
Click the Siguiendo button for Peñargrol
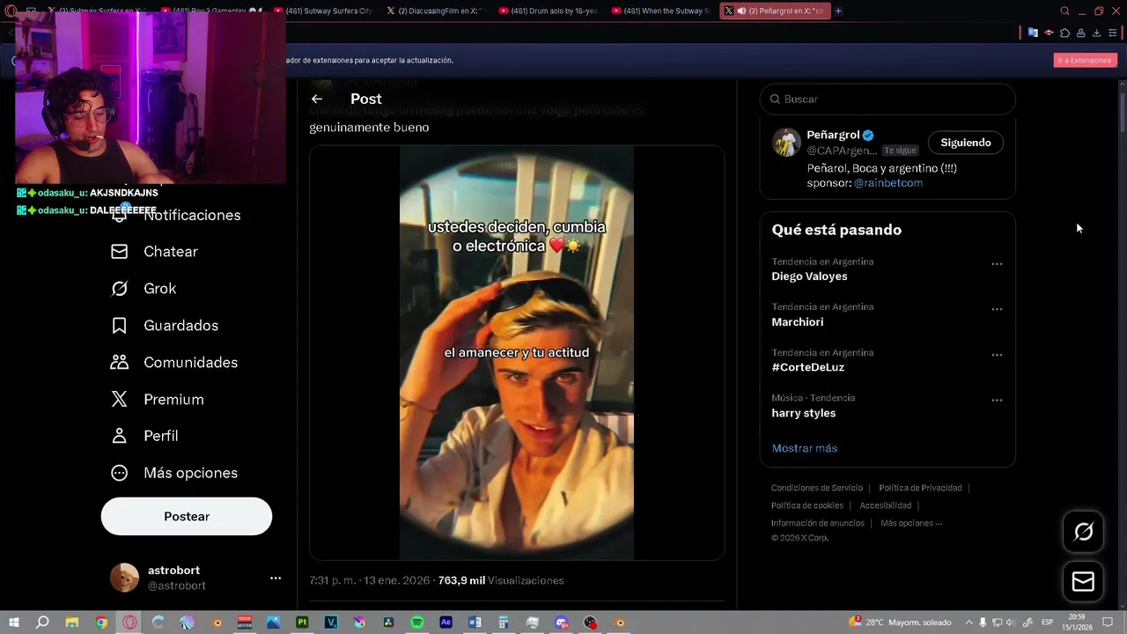(966, 143)
